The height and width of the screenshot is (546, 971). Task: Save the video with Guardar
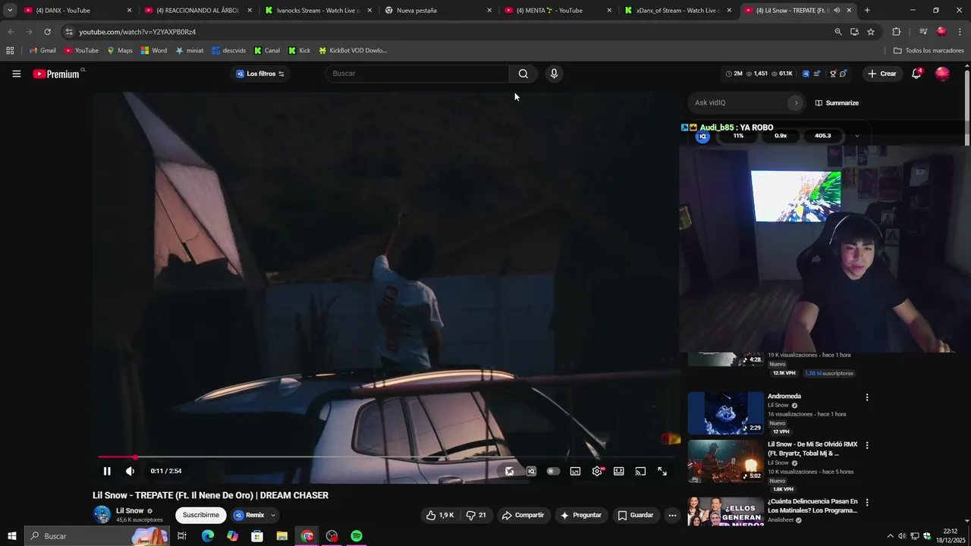click(635, 515)
